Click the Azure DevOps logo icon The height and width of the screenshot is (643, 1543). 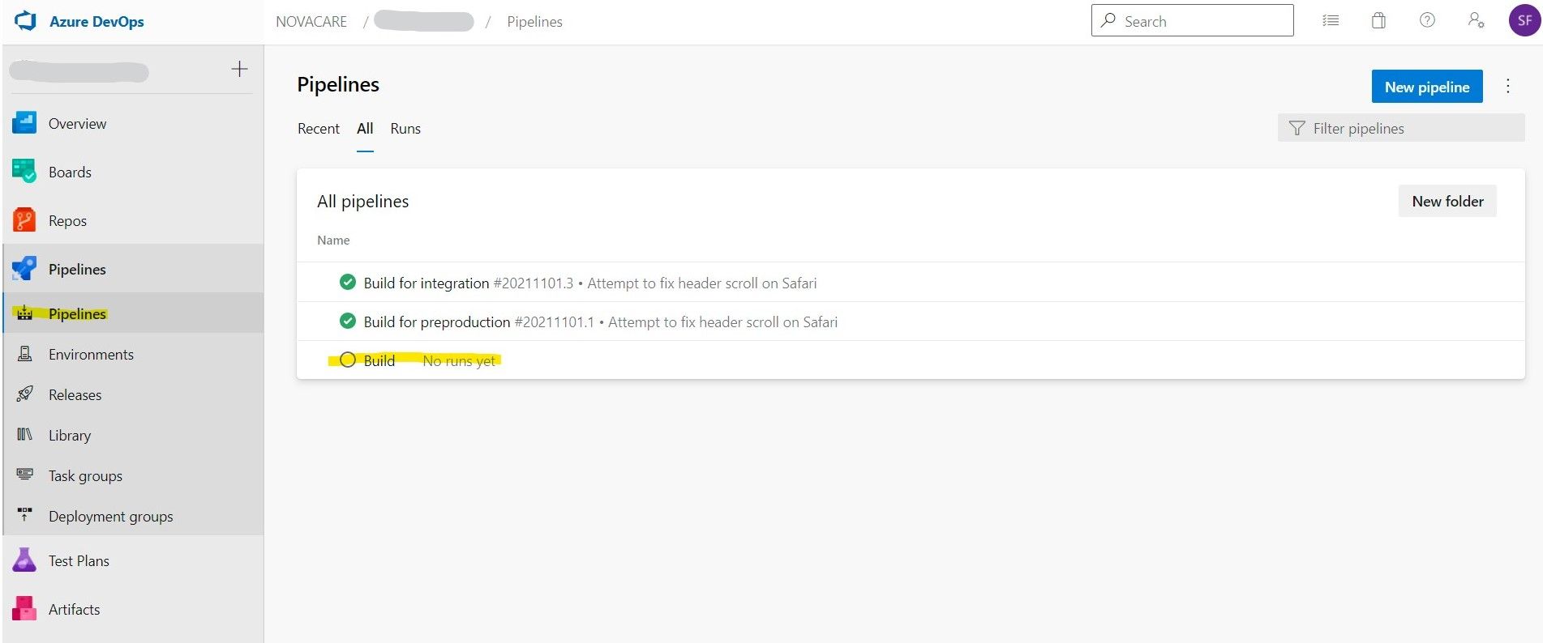coord(26,21)
